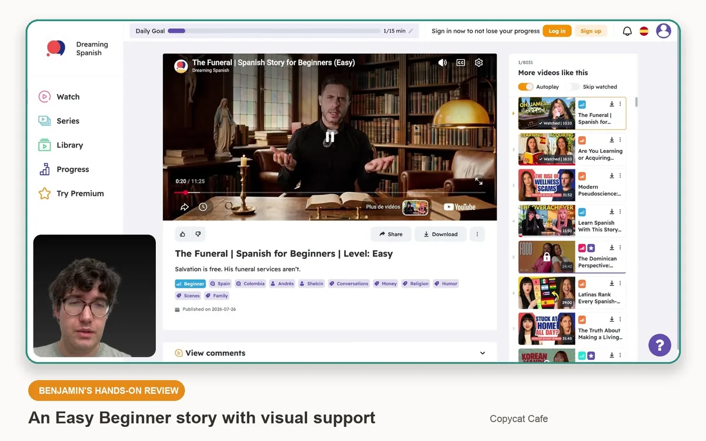
Task: Click the purple help question mark button
Action: point(660,345)
